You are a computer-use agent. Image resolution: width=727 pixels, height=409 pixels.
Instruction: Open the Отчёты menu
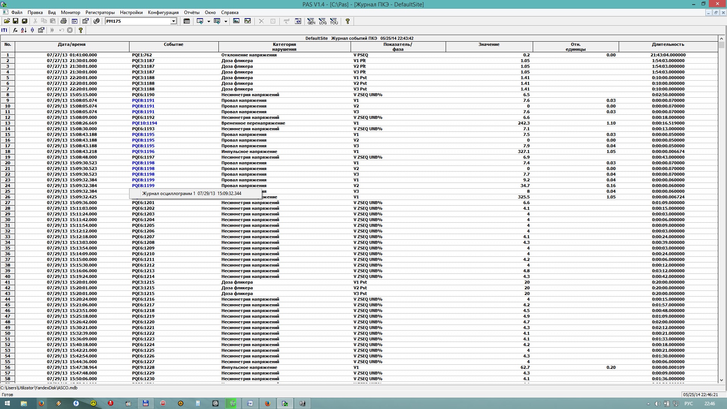coord(192,12)
